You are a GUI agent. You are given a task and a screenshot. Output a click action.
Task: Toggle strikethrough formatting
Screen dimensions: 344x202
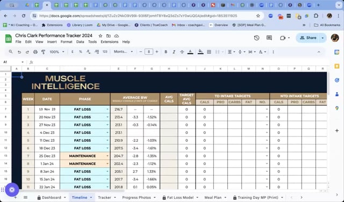point(182,52)
